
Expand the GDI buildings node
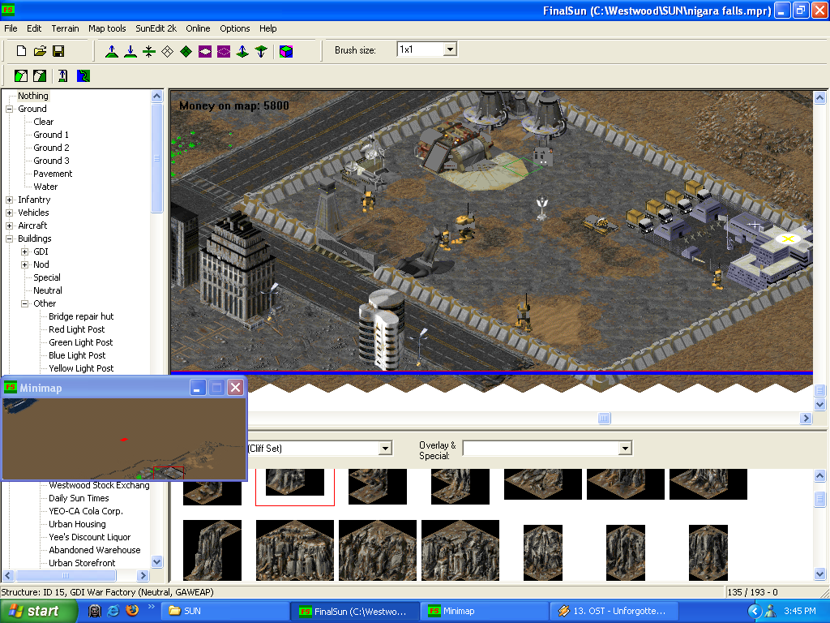(x=25, y=251)
